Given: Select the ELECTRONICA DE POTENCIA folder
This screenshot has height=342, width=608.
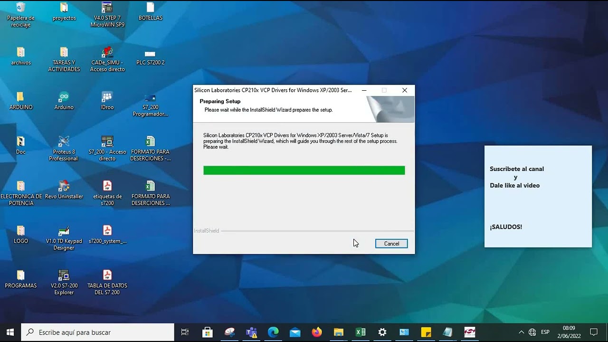Looking at the screenshot, I should pyautogui.click(x=21, y=193).
